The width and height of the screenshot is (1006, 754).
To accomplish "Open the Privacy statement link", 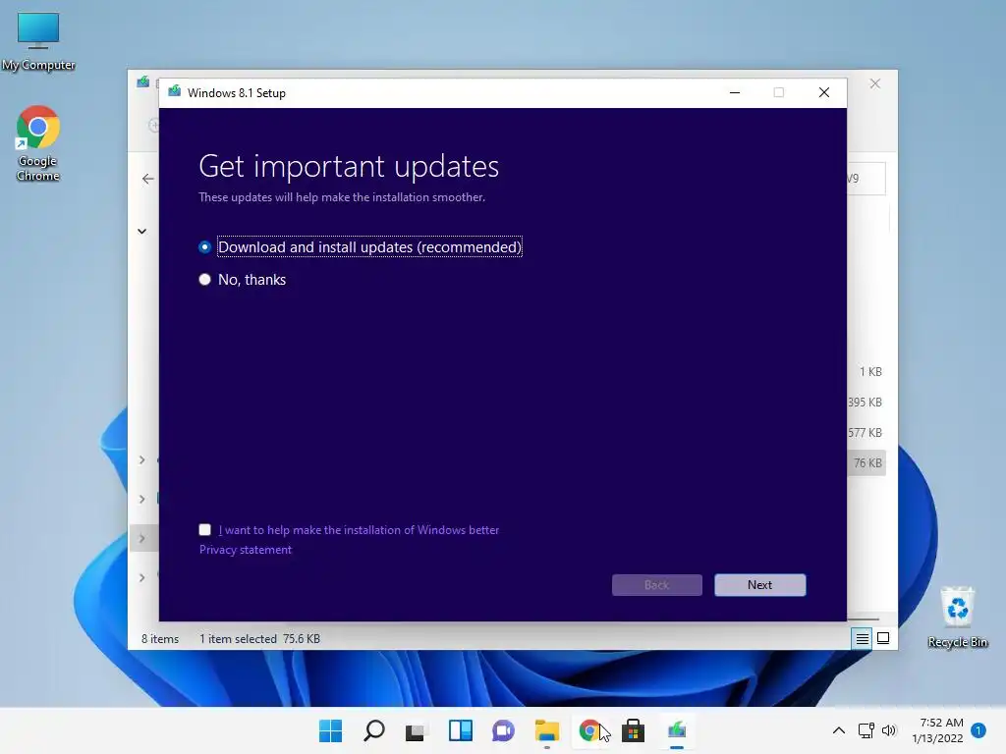I will tap(245, 550).
